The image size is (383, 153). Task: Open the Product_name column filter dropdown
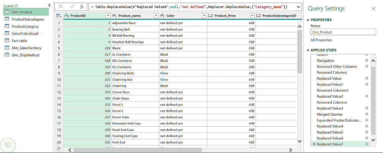pos(156,16)
